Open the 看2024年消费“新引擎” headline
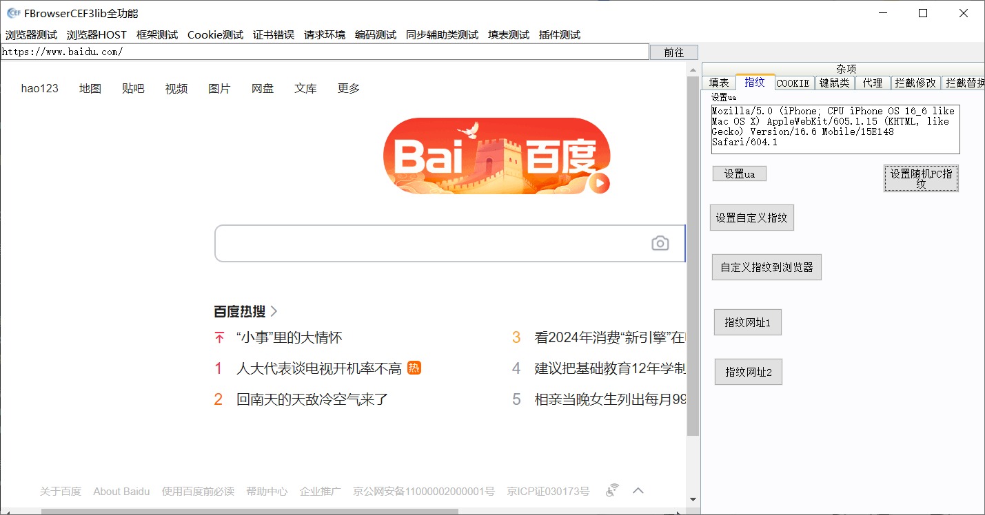The image size is (985, 515). pos(609,337)
